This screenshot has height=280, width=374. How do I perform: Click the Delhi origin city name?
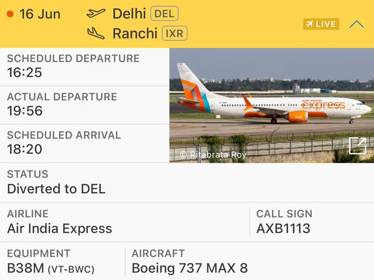pyautogui.click(x=129, y=14)
